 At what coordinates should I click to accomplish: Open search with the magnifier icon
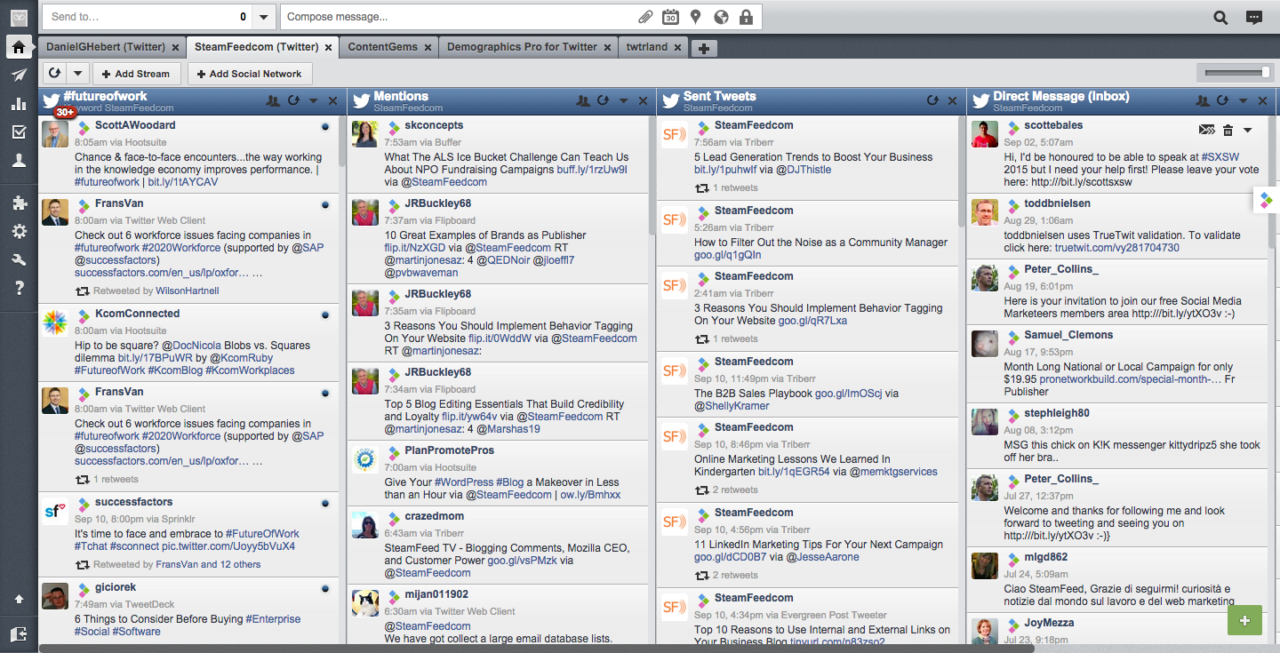point(1220,17)
